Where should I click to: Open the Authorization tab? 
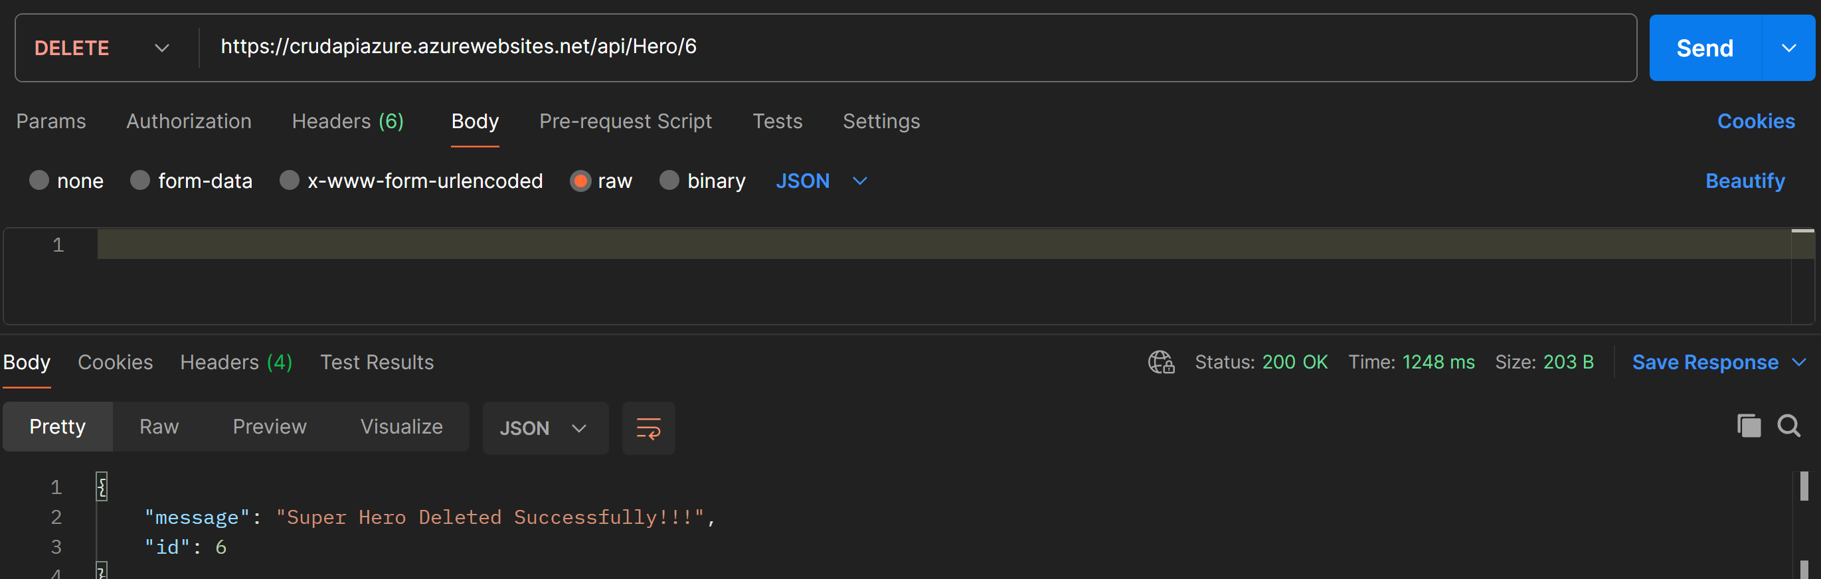pos(189,121)
